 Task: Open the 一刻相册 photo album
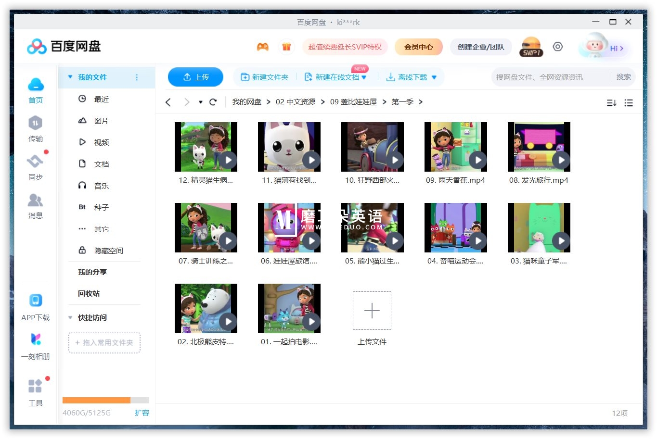[35, 346]
